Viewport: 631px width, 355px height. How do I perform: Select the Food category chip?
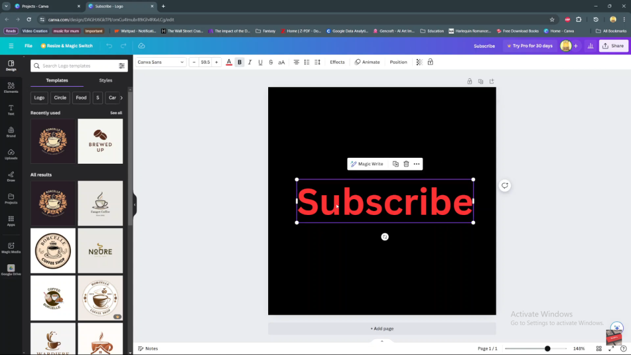(x=81, y=98)
